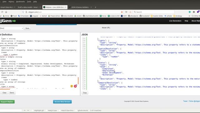This screenshot has width=200, height=113.
Task: Open the account profile icon in toolbar
Action: (x=194, y=12)
